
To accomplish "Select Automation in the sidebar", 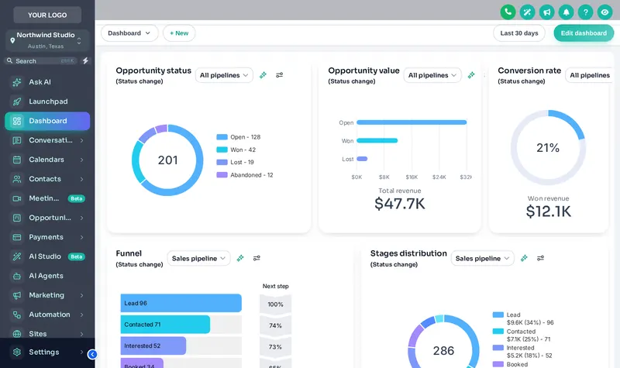I will coord(47,315).
